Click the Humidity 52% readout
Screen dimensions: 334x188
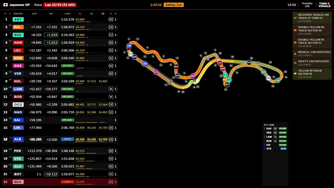[x=307, y=5]
